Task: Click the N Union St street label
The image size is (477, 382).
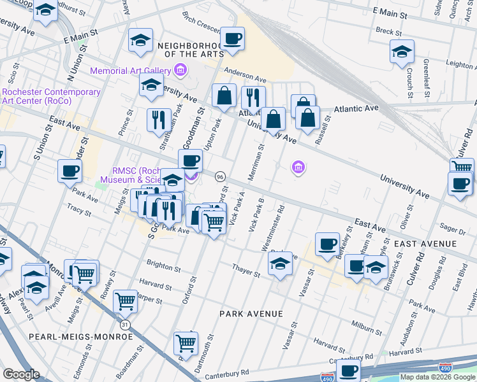Action: coord(78,63)
